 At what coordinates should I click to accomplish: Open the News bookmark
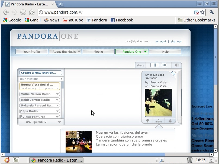pyautogui.click(x=52, y=20)
